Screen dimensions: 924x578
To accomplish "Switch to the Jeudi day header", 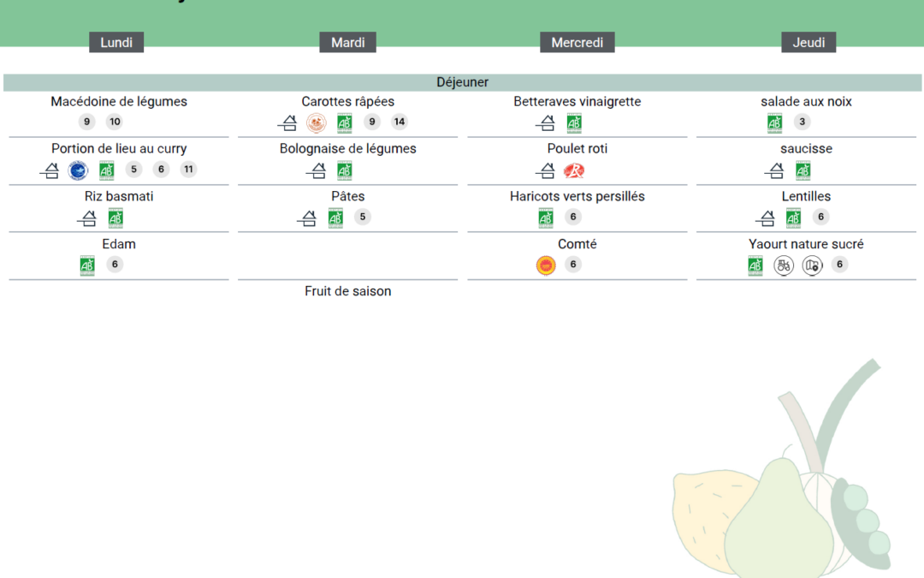I will 808,43.
